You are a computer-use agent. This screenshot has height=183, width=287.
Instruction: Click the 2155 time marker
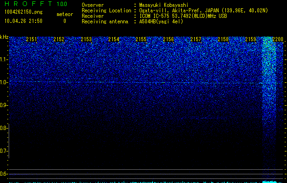click(141, 39)
